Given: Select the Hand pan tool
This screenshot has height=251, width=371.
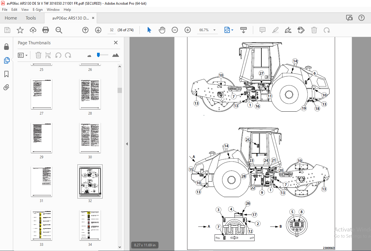Looking at the screenshot, I should (162, 30).
